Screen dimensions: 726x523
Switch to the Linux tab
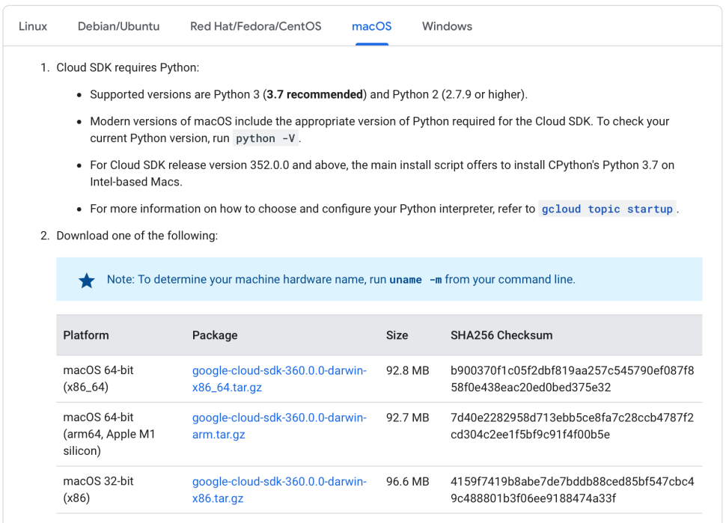[x=33, y=26]
